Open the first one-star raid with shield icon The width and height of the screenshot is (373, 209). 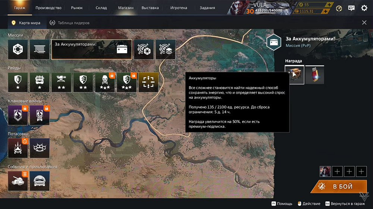(x=18, y=82)
